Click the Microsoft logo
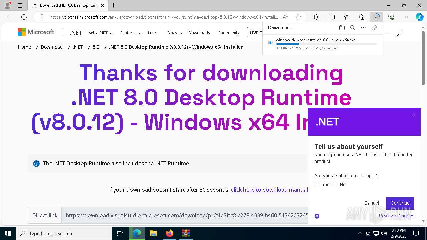This screenshot has width=427, height=240. tap(36, 32)
